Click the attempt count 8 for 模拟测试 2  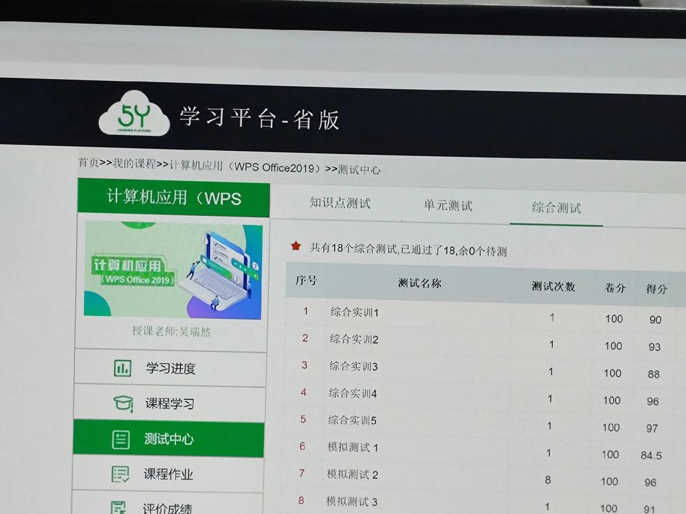tap(548, 480)
